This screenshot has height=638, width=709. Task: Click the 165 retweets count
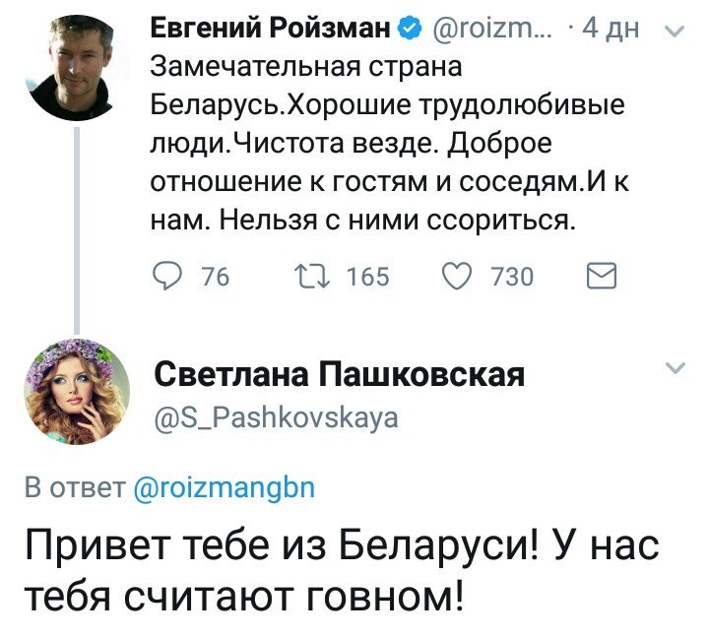pyautogui.click(x=368, y=277)
